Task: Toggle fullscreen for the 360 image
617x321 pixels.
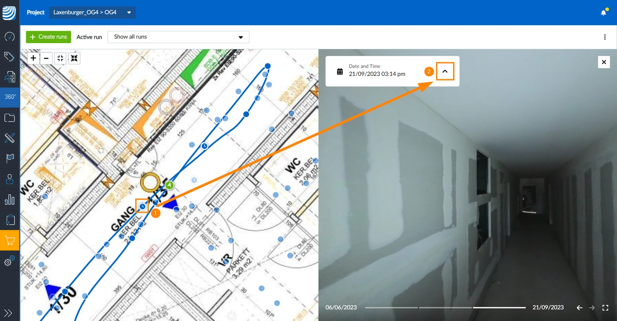Action: pyautogui.click(x=605, y=308)
